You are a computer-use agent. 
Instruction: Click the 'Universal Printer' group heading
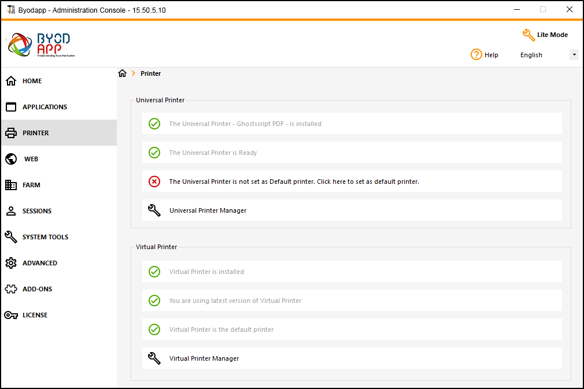tap(160, 100)
